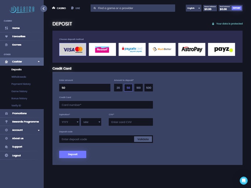This screenshot has height=188, width=251.
Task: Click the Promotions megaphone icon
Action: (x=6, y=113)
